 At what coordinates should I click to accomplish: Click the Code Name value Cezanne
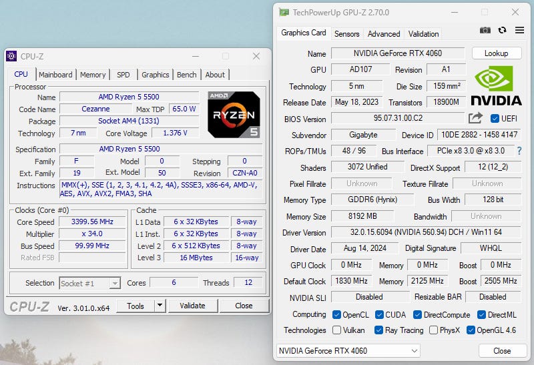pyautogui.click(x=95, y=109)
